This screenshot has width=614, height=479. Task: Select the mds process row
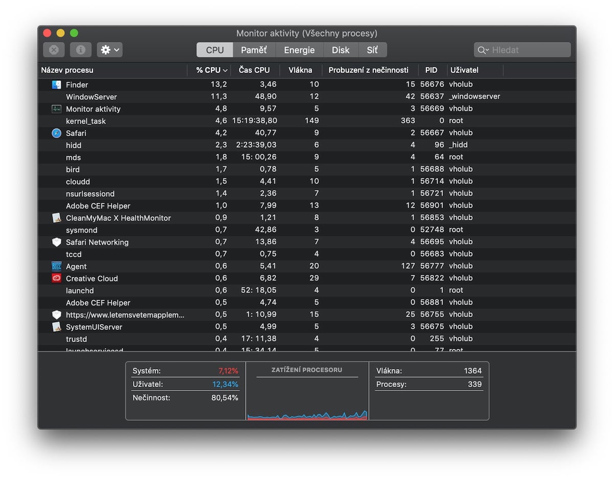click(307, 157)
